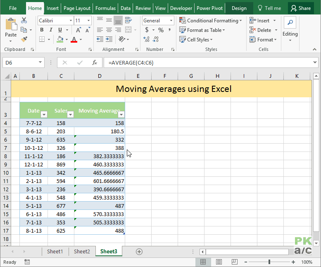Select the Format Painter brush
The height and width of the screenshot is (267, 321).
[x=24, y=39]
